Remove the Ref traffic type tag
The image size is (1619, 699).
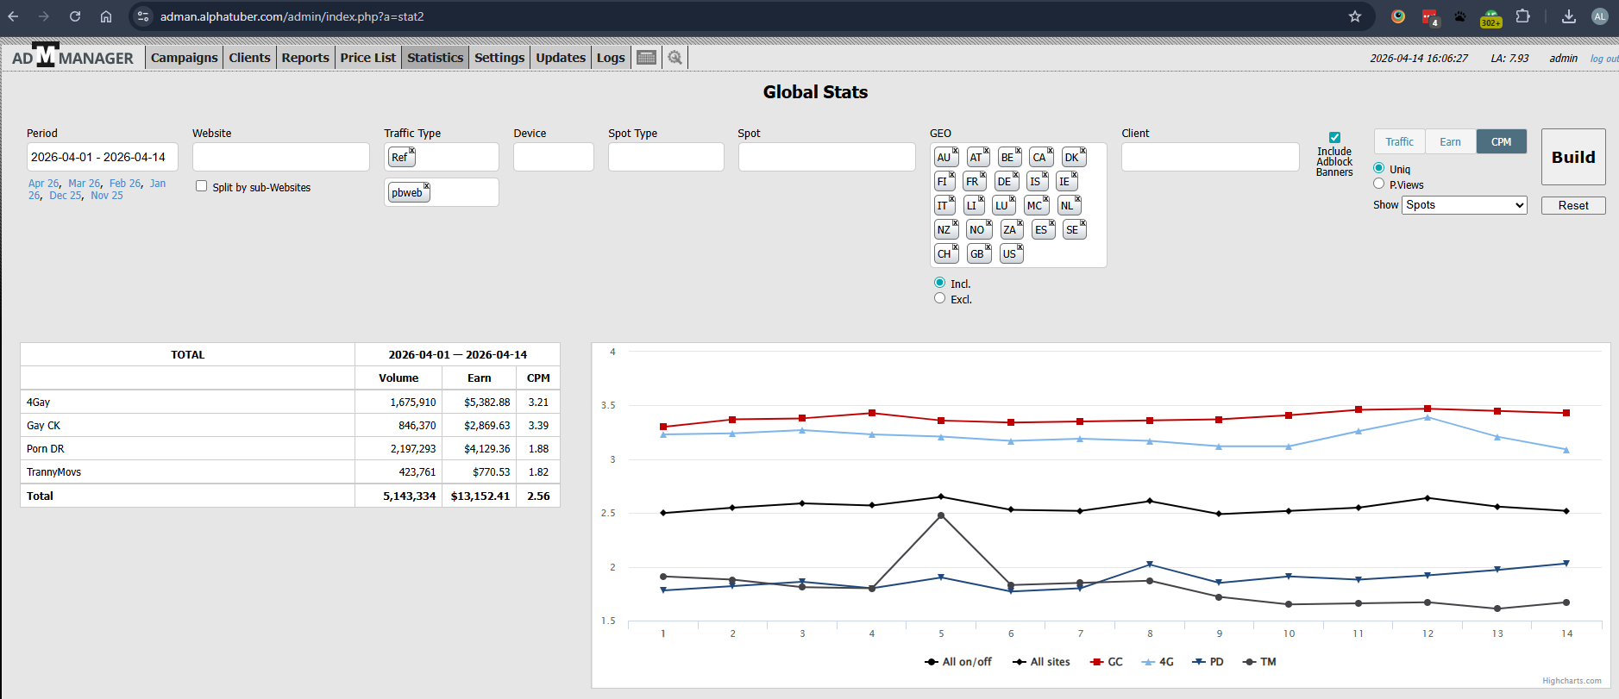[411, 151]
